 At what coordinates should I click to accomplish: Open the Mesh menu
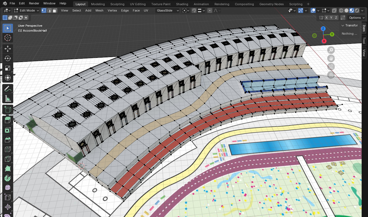[x=99, y=10]
